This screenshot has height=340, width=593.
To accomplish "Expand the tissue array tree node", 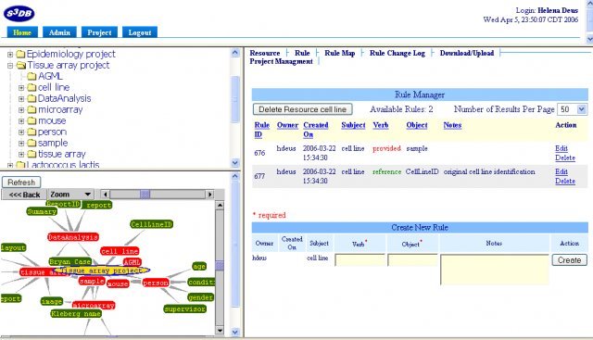I will [x=21, y=155].
